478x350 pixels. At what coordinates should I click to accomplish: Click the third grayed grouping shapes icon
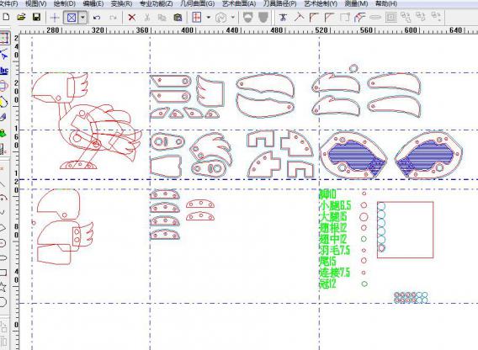436,17
